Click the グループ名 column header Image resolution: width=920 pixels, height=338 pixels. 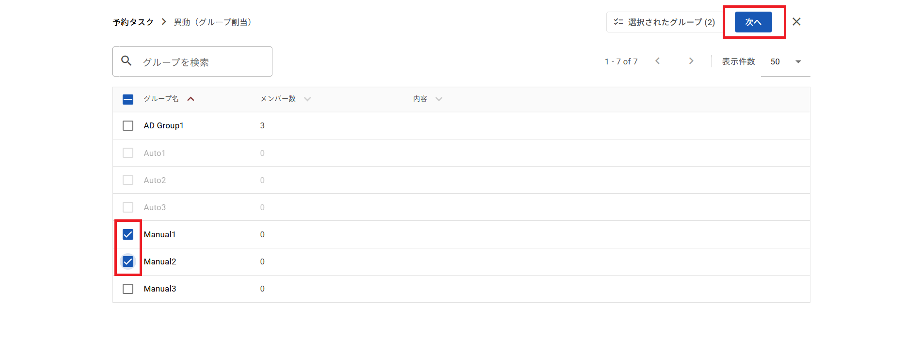(161, 99)
